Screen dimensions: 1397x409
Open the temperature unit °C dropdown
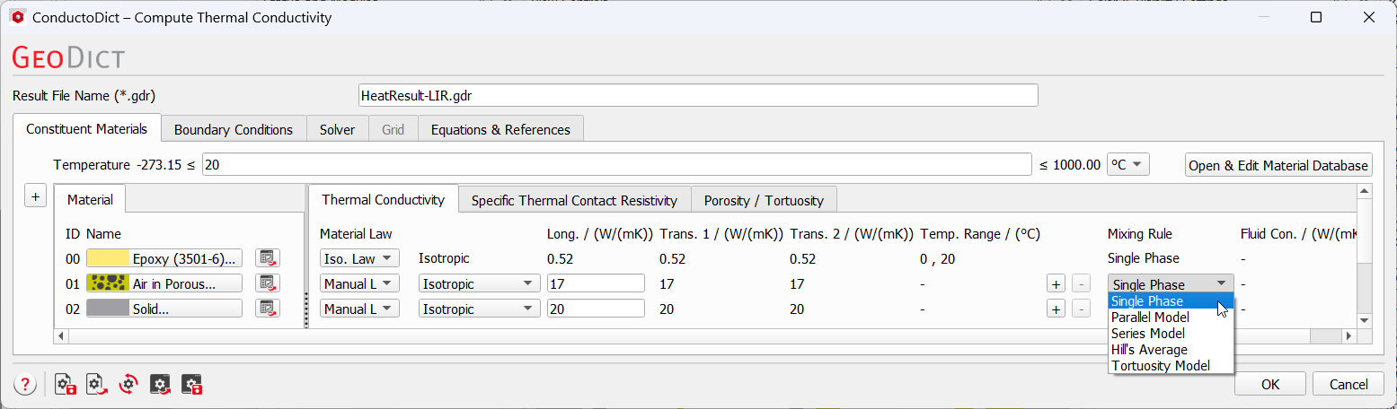1127,165
